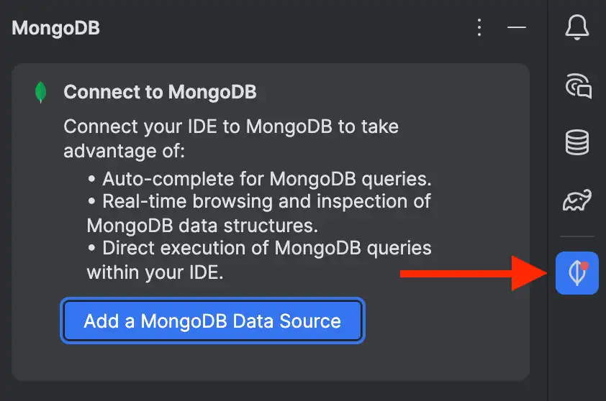Open the Database tool window icon
Screen dimensions: 606x401
click(577, 143)
